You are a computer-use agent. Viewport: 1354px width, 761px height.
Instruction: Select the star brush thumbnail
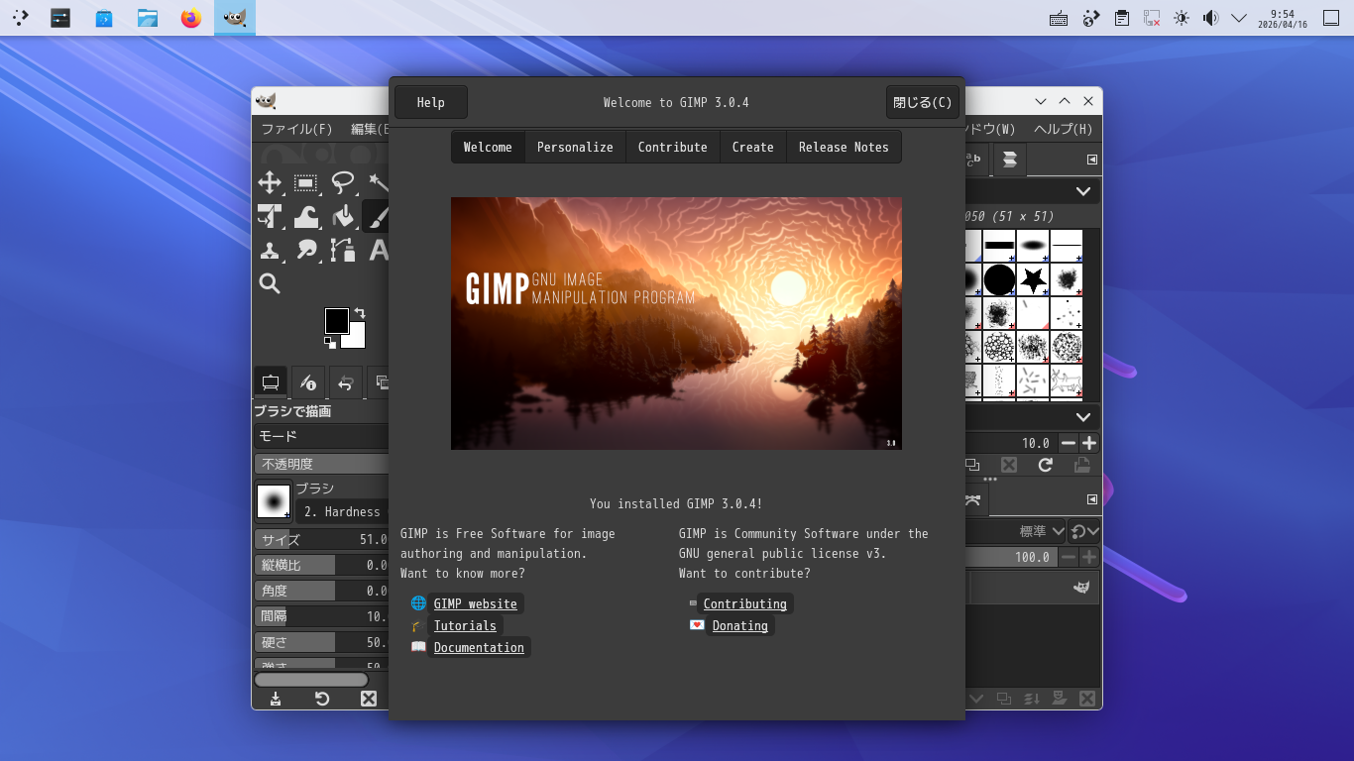click(x=1033, y=279)
